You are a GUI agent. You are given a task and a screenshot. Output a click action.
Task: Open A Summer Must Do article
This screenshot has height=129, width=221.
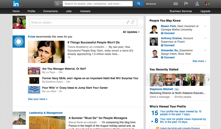pyautogui.click(x=98, y=118)
